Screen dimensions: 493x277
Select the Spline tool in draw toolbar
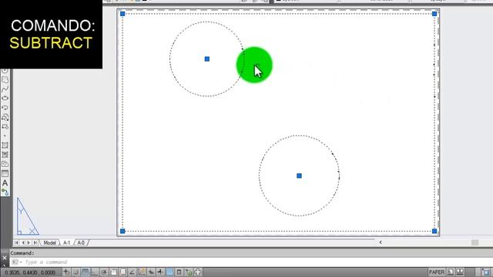(5, 89)
